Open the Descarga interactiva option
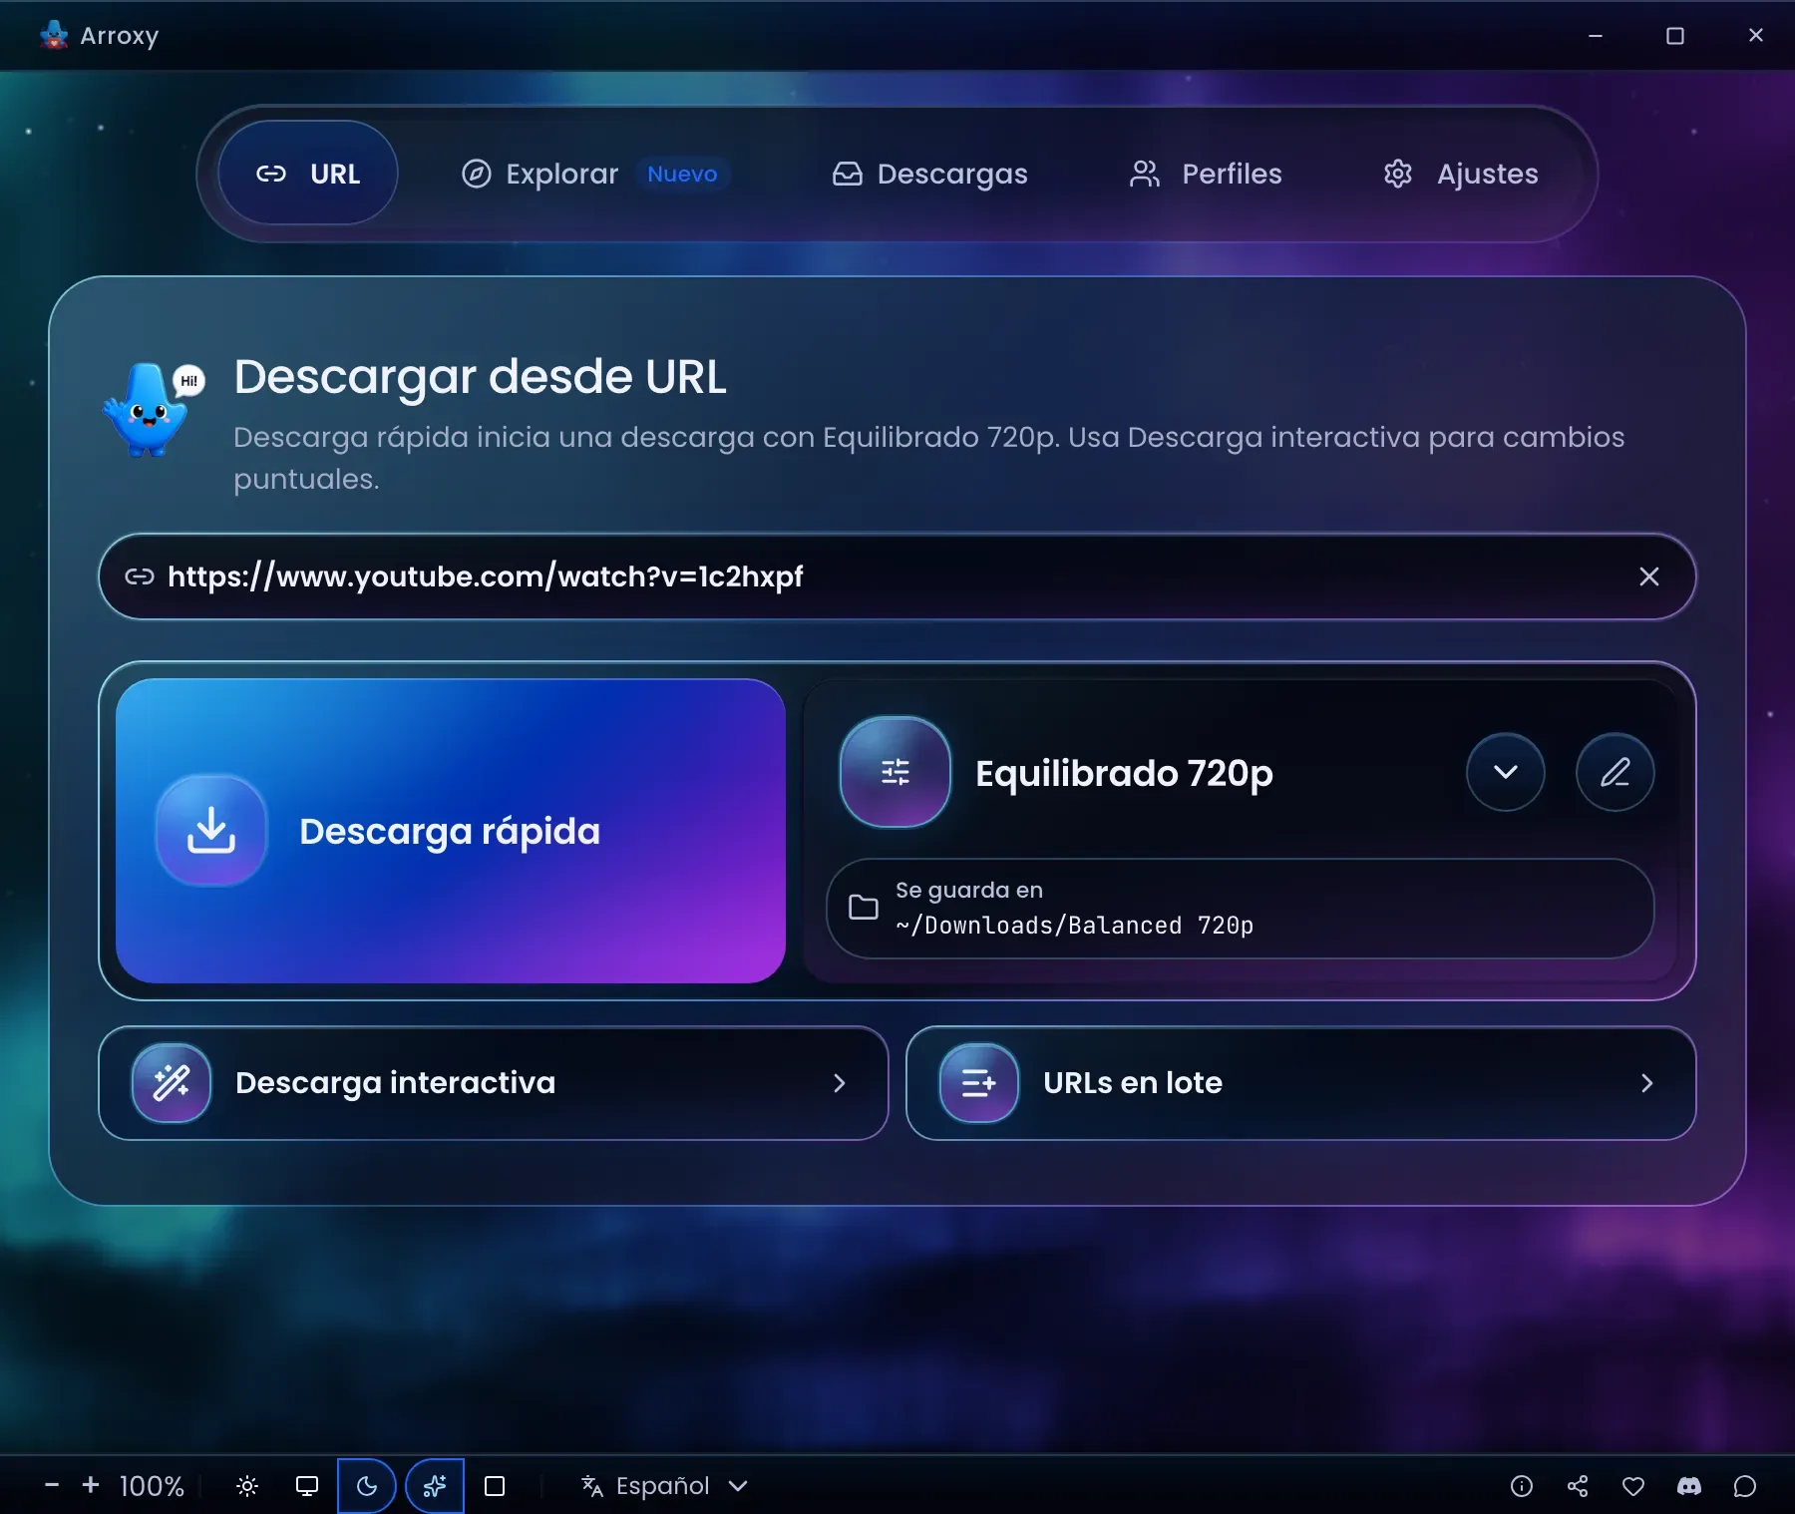This screenshot has width=1795, height=1514. (494, 1083)
